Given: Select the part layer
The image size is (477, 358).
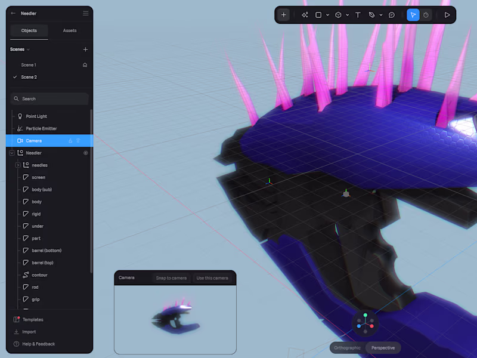Looking at the screenshot, I should pos(36,238).
